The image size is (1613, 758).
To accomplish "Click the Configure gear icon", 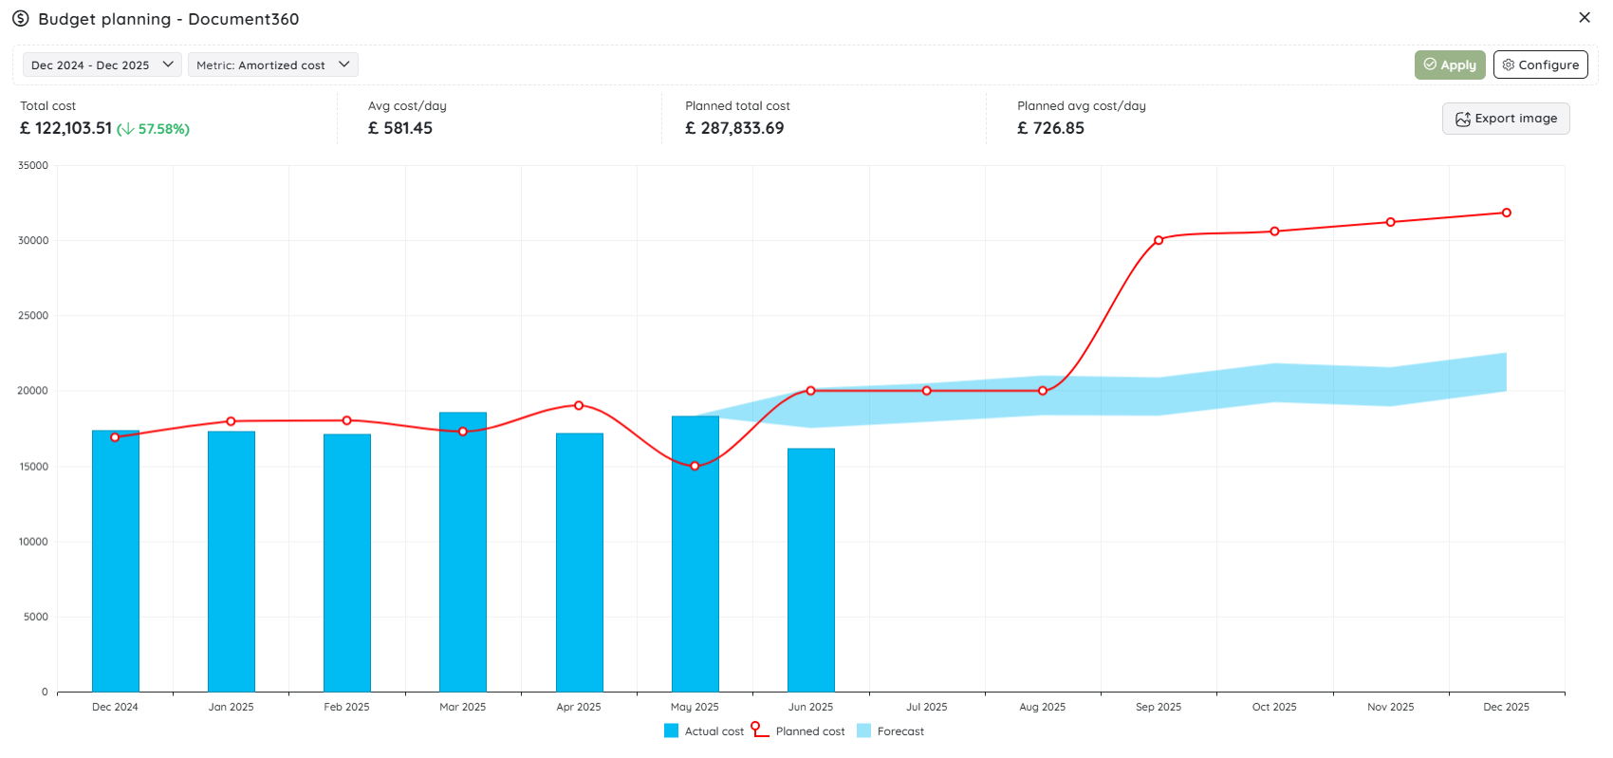I will point(1509,65).
